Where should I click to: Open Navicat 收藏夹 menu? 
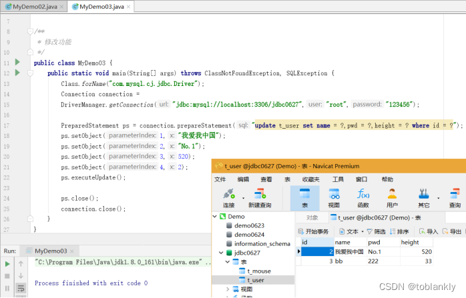pyautogui.click(x=311, y=179)
